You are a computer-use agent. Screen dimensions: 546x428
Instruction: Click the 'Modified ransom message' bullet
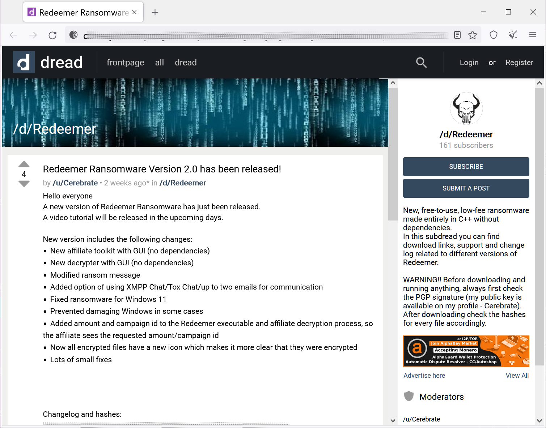(x=95, y=275)
